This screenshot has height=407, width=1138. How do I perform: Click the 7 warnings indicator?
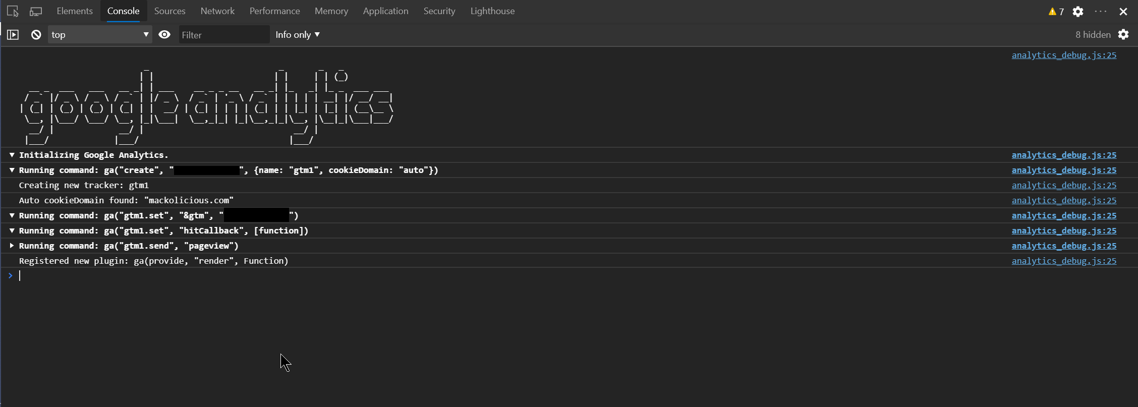(1056, 12)
